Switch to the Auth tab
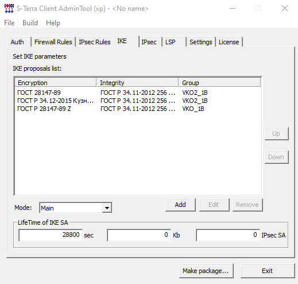This screenshot has height=284, width=298. tap(17, 42)
